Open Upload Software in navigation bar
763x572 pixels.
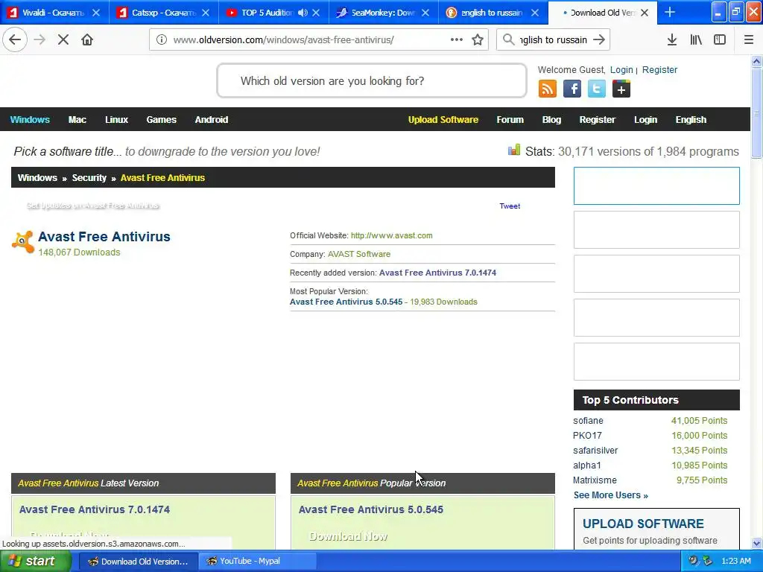pyautogui.click(x=443, y=120)
